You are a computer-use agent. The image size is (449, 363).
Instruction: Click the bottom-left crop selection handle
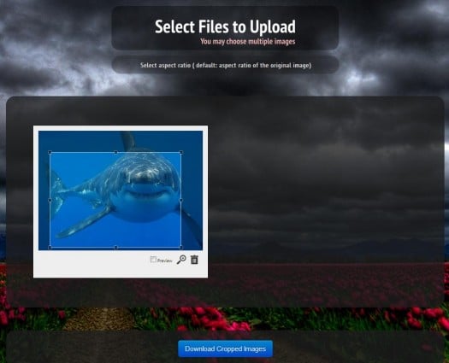pyautogui.click(x=50, y=247)
